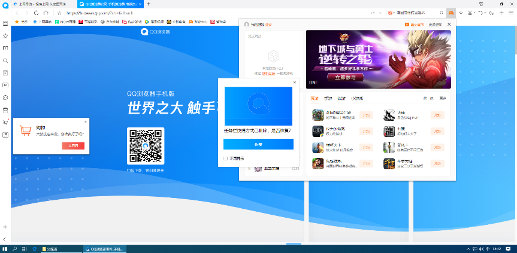Tick the don't-remind-again checkbox
This screenshot has height=253, width=517.
[x=225, y=158]
